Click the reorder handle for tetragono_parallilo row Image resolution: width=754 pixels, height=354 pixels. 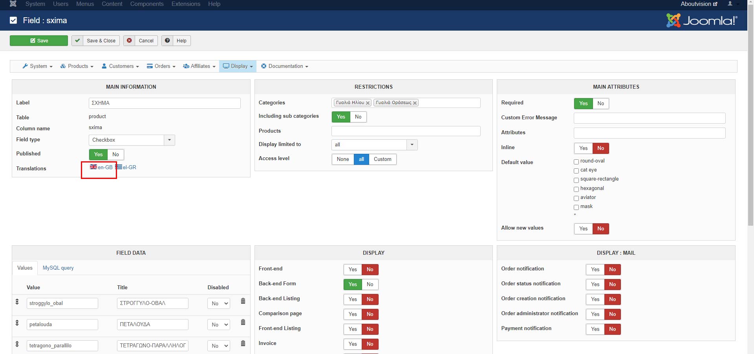[x=17, y=344]
